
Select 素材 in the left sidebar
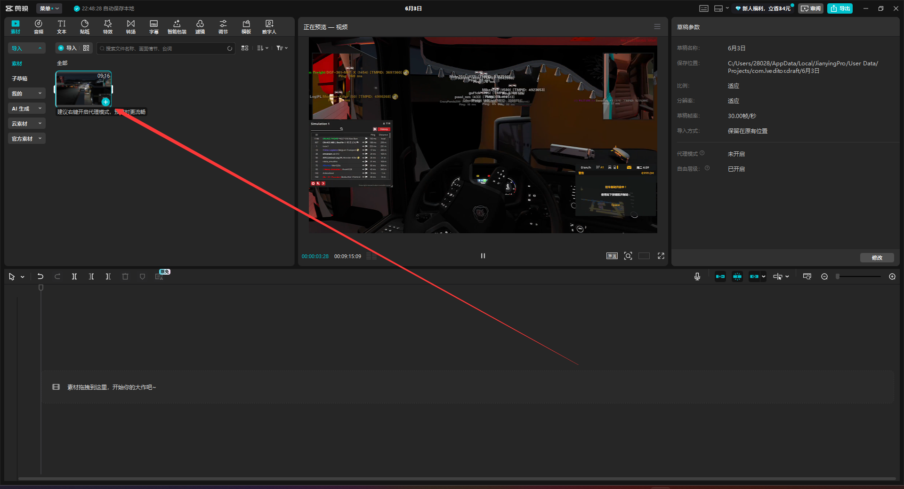click(17, 63)
